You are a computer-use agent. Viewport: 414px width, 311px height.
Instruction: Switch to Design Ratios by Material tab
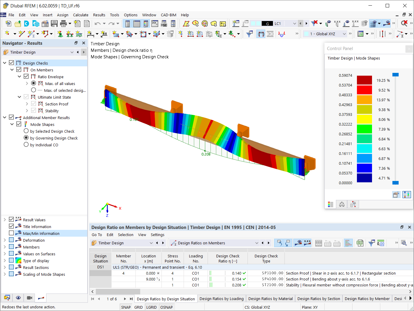(271, 299)
